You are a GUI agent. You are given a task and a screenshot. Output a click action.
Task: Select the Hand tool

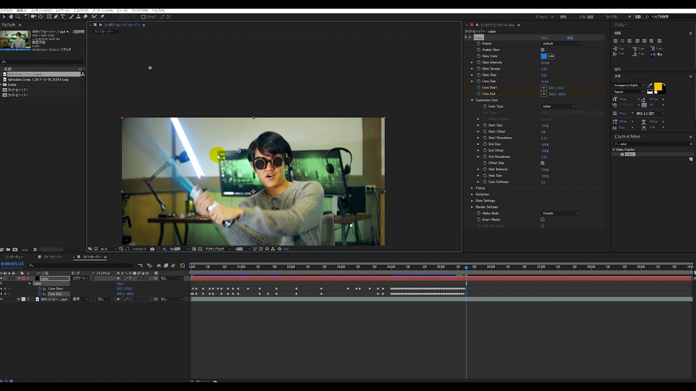[x=11, y=17]
